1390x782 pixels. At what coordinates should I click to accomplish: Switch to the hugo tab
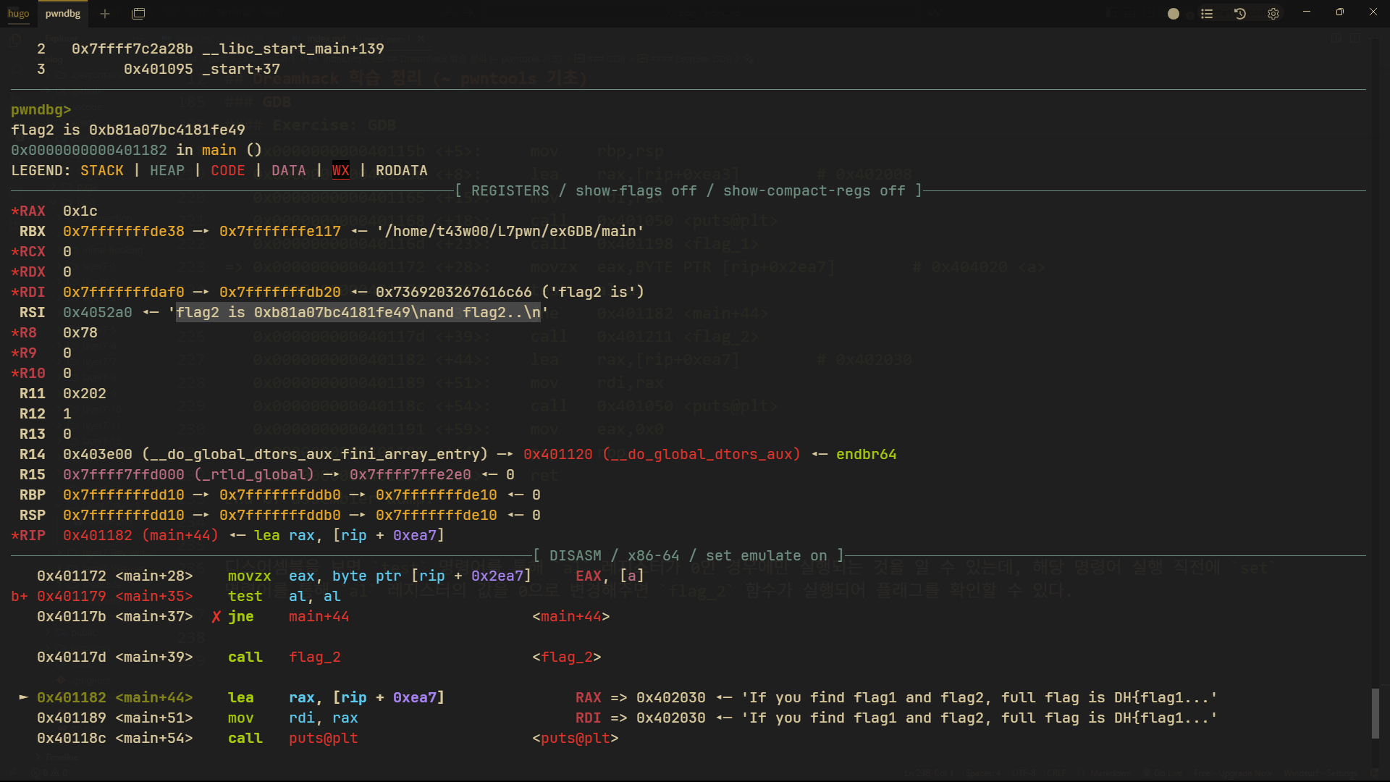coord(18,13)
